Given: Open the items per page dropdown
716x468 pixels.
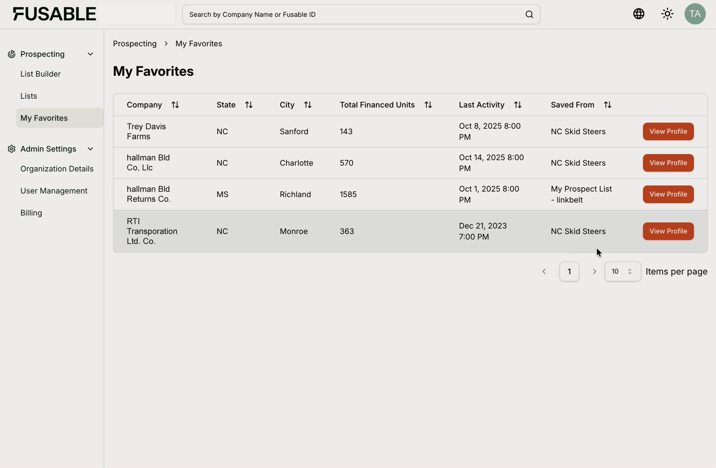Looking at the screenshot, I should [622, 271].
